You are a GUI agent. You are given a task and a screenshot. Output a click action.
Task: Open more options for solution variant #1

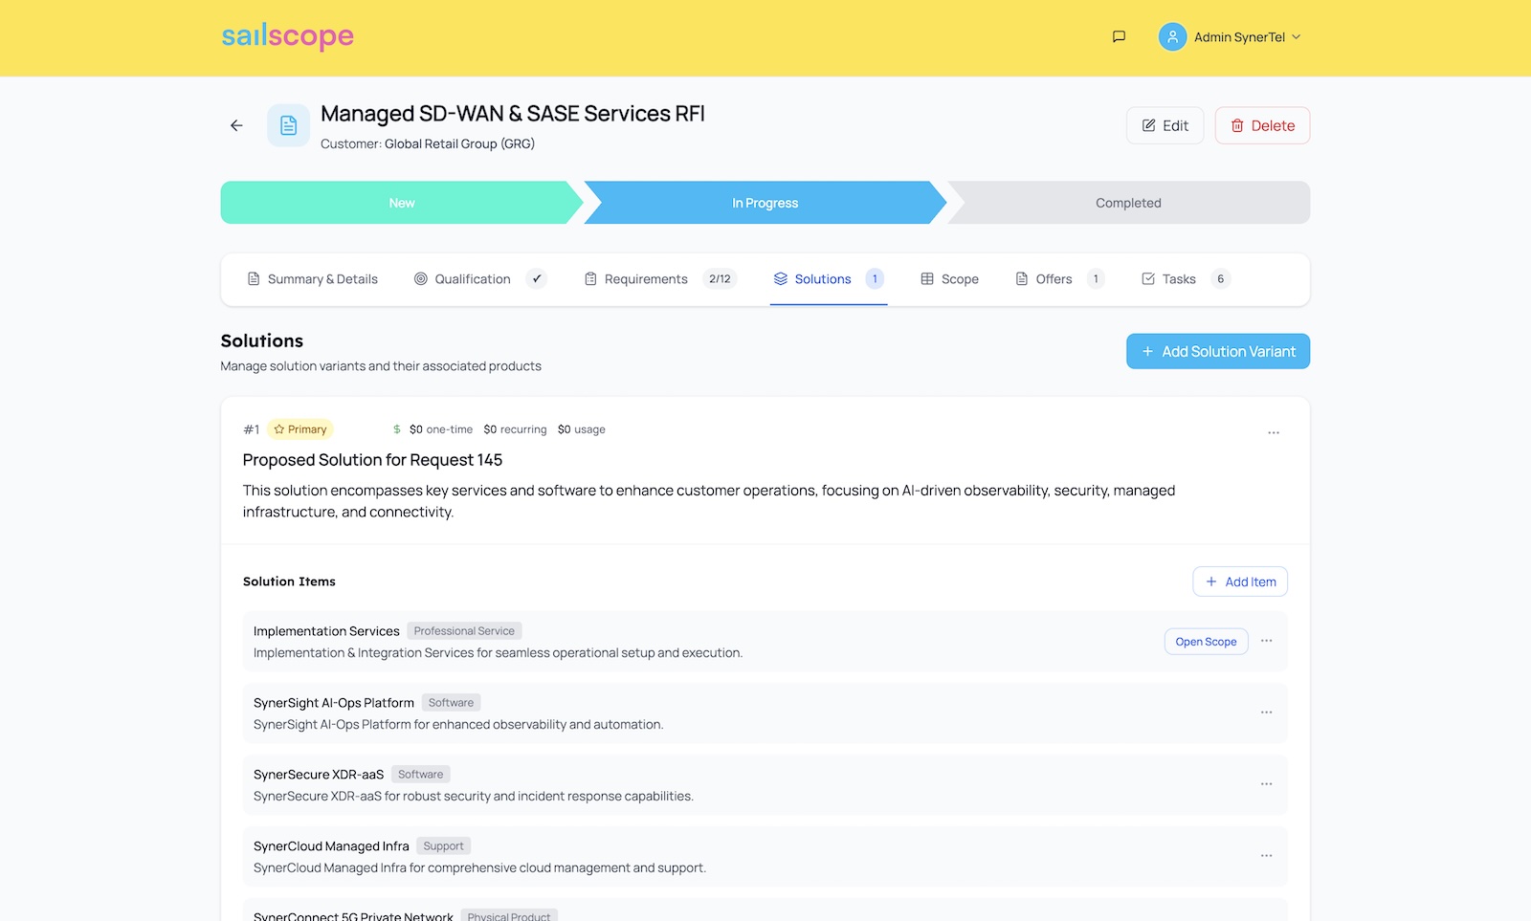[1274, 433]
